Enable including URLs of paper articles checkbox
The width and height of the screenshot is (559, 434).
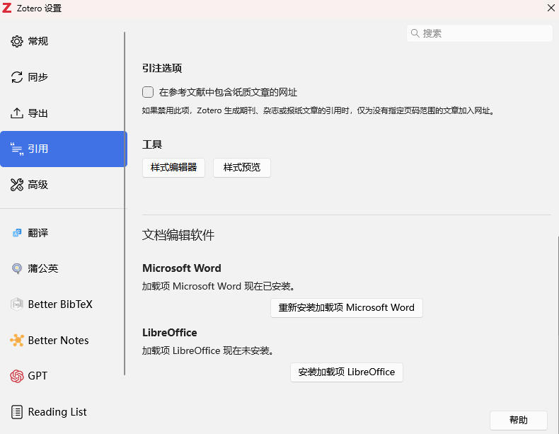(148, 92)
